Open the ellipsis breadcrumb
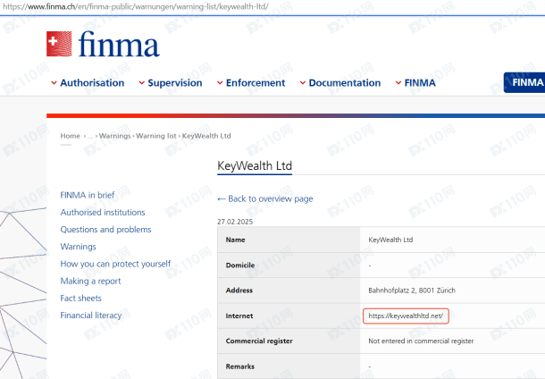545x379 pixels. coord(90,136)
